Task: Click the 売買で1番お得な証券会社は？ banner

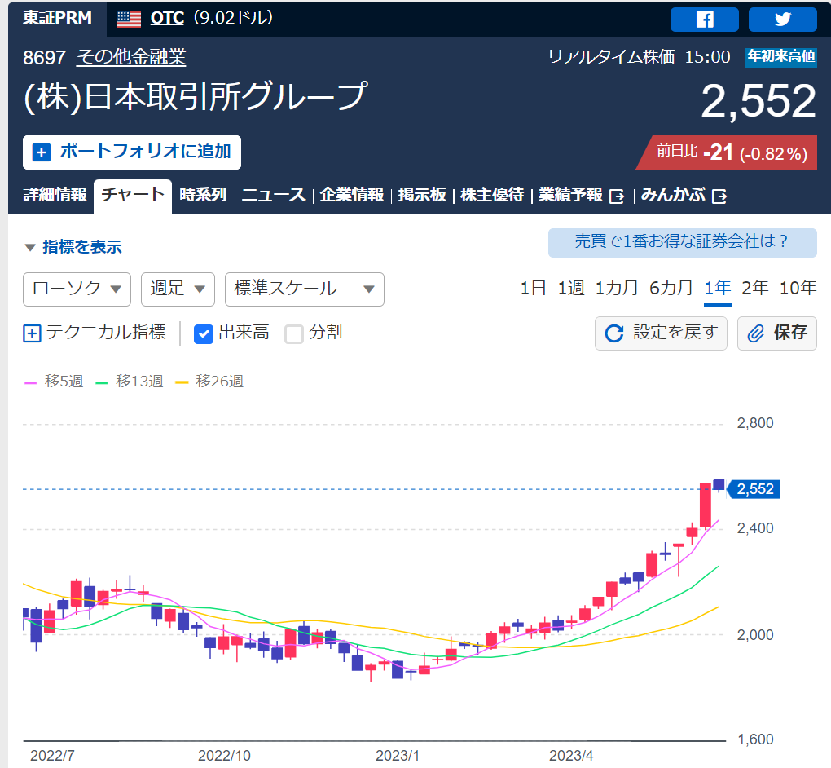Action: [682, 242]
